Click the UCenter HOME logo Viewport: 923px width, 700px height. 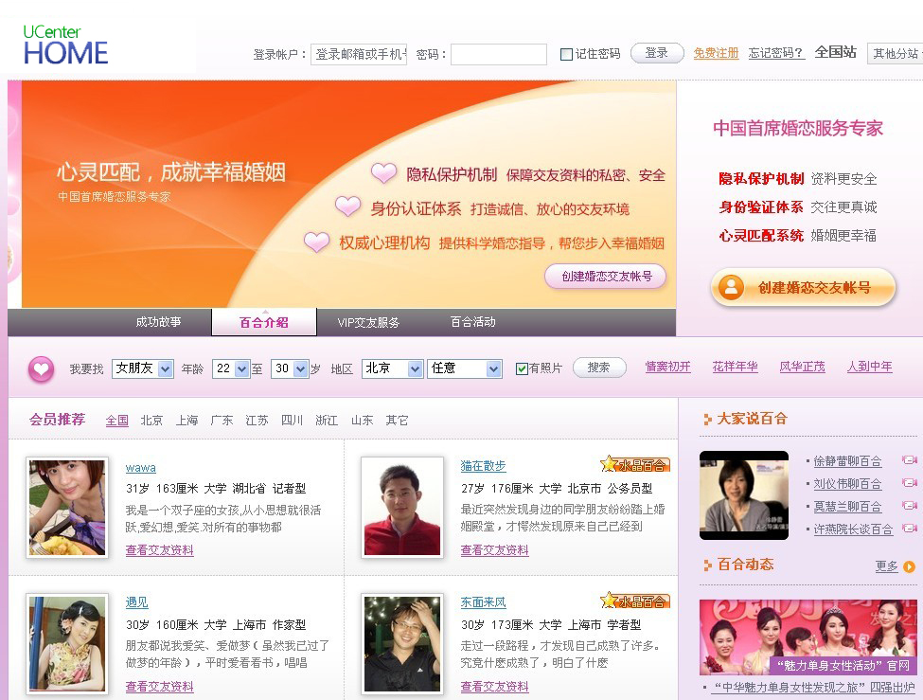pos(65,45)
